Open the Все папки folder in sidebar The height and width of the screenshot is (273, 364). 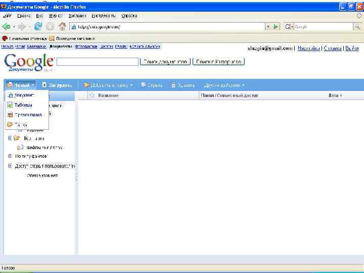pos(34,139)
